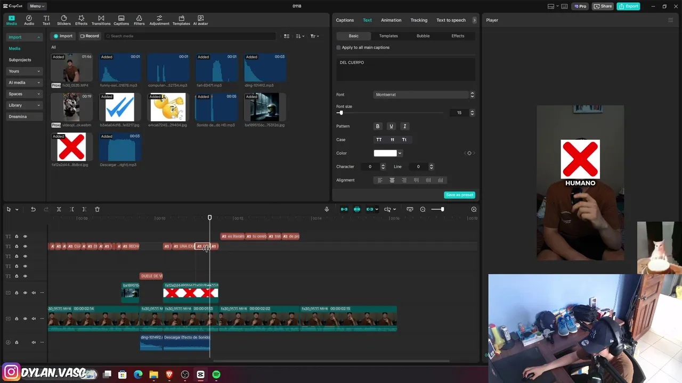Set text alignment to right
This screenshot has width=682, height=383.
[x=404, y=180]
